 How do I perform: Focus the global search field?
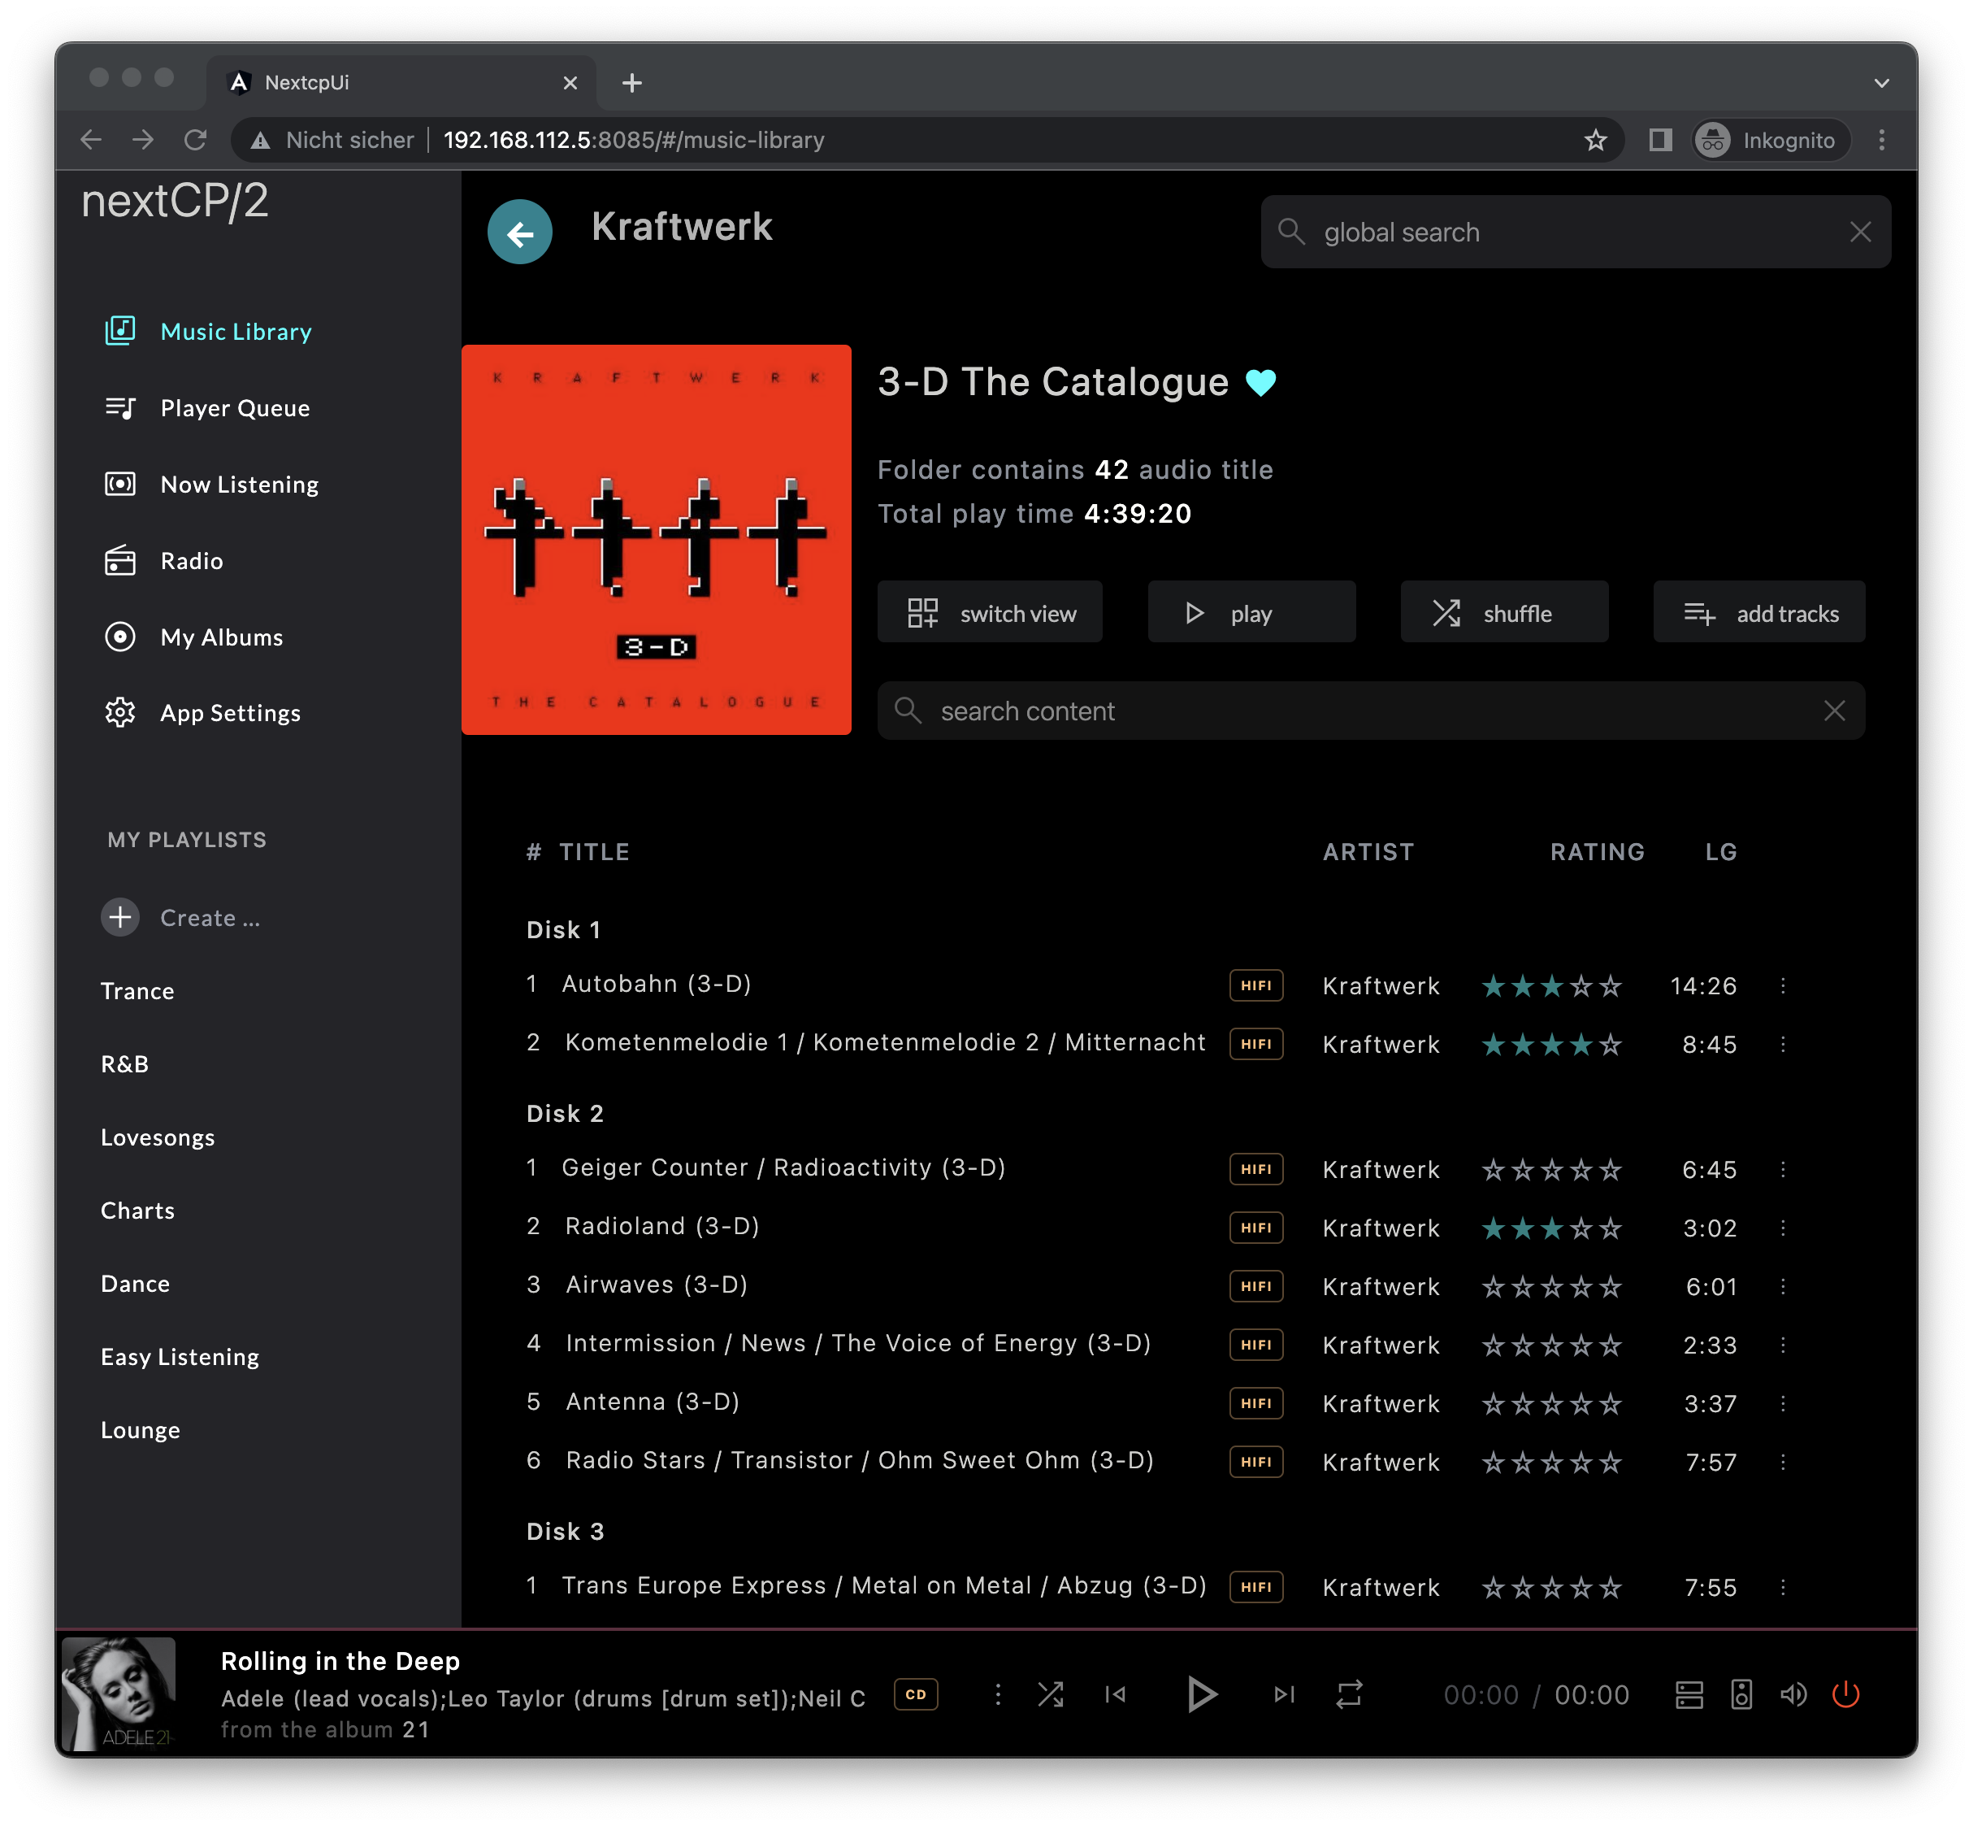1574,231
